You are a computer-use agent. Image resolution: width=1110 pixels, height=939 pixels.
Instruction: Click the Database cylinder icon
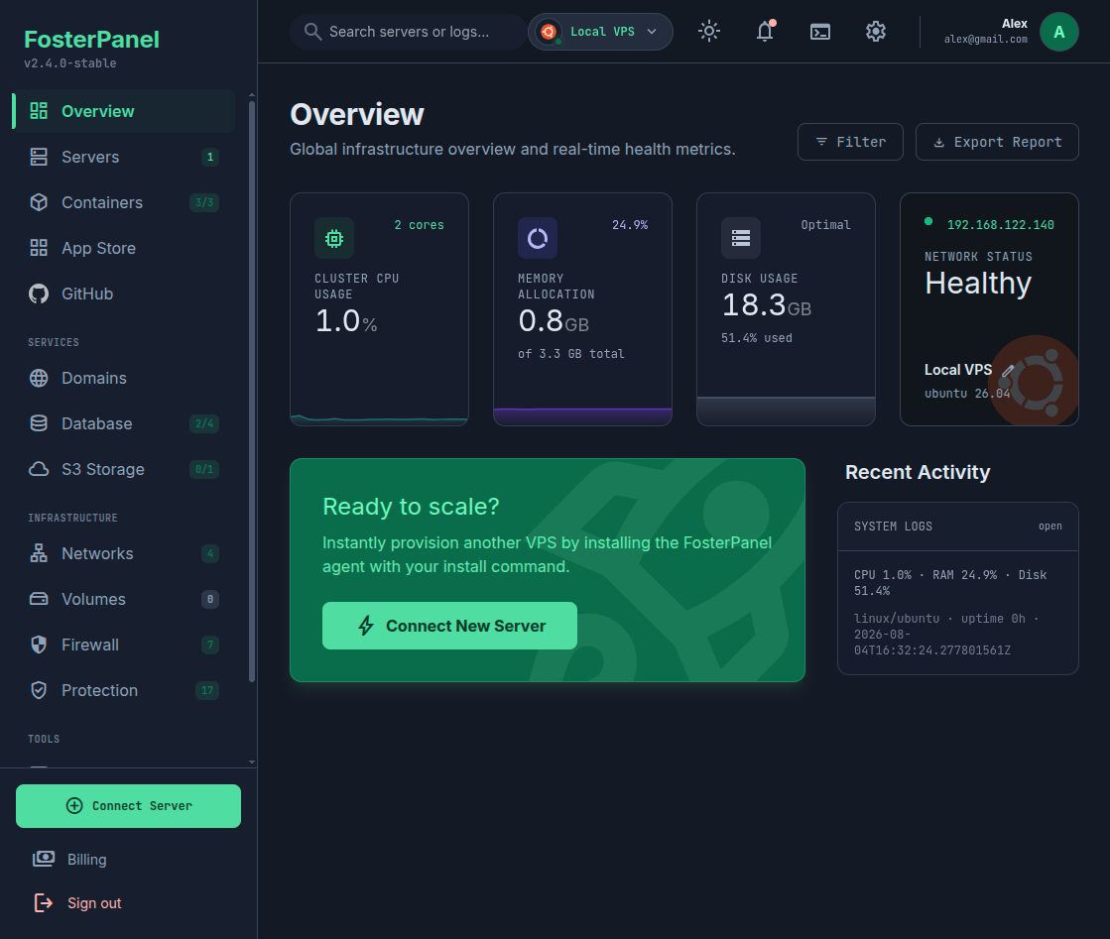[39, 423]
